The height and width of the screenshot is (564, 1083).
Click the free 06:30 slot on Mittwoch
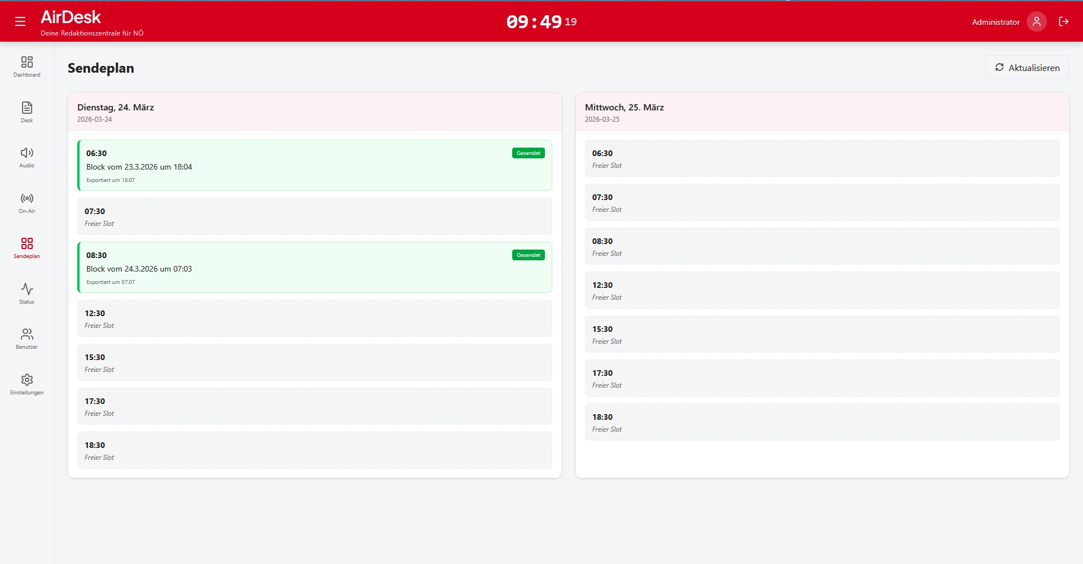click(822, 158)
